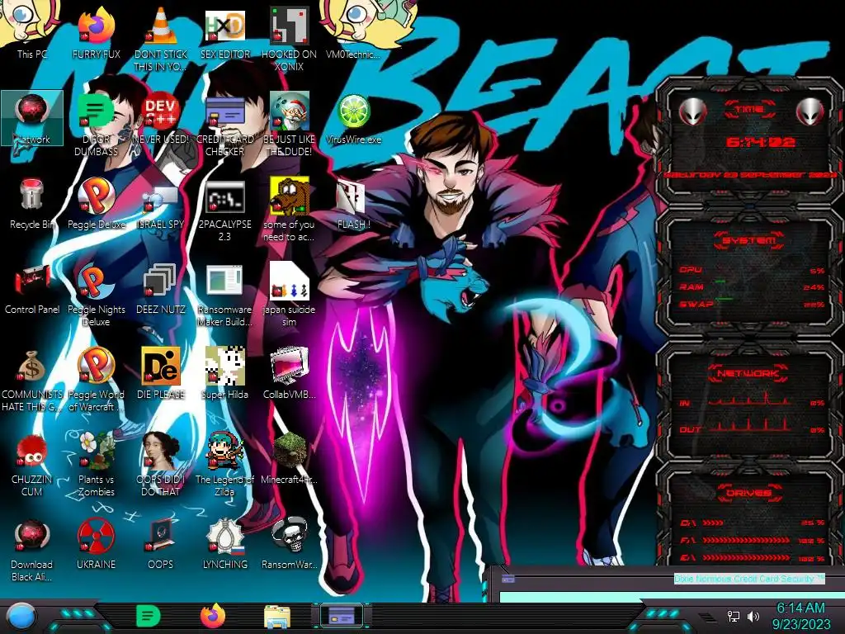
Task: Open the OOPS DID I DO THAT portrait icon
Action: [161, 464]
